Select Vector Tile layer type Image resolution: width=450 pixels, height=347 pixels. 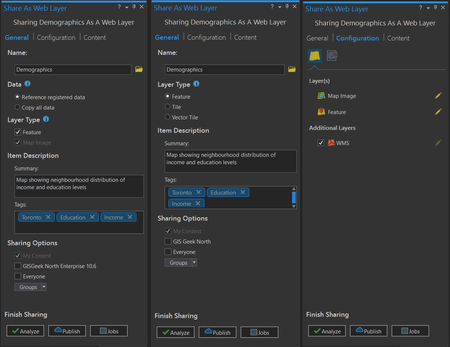coord(168,117)
